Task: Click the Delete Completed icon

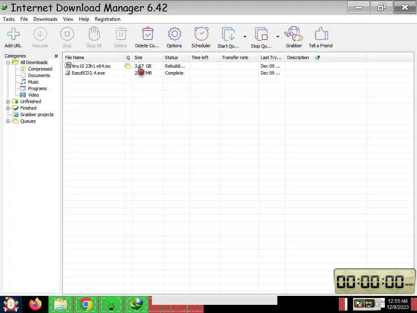Action: tap(147, 34)
